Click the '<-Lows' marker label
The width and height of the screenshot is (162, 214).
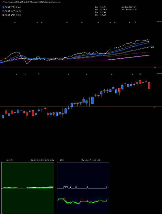(x=159, y=73)
